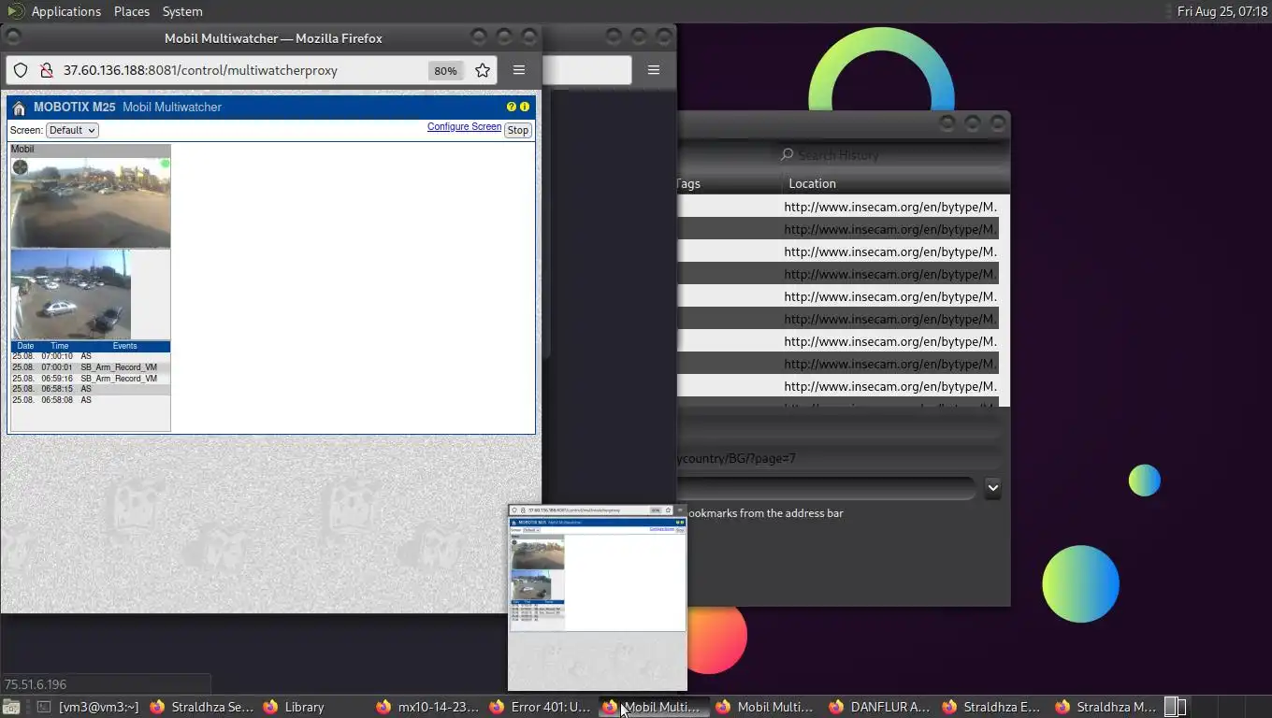Open the hamburger menu of the background Firefox window
The height and width of the screenshot is (718, 1272).
coord(654,70)
